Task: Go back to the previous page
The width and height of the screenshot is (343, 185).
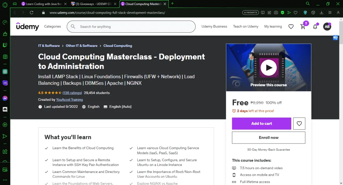Action: click(x=15, y=13)
